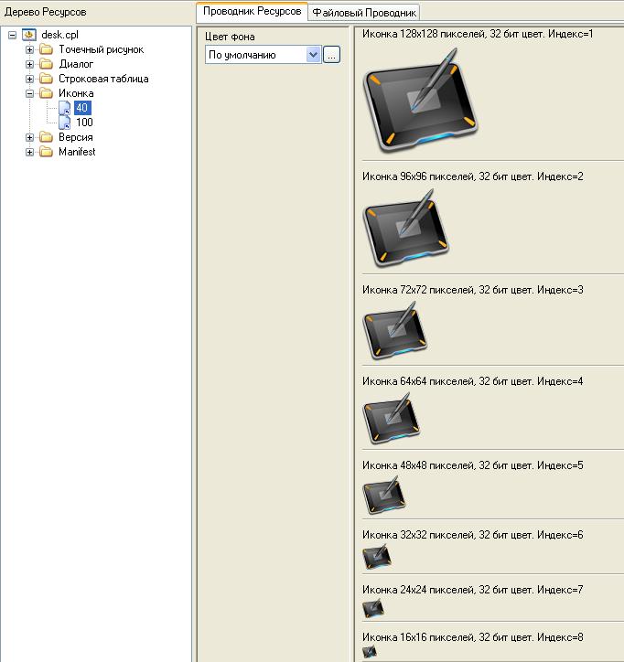
Task: Select the Иконка tree label
Action: coord(76,93)
